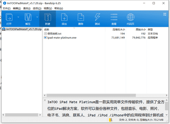Select the file 使用说明.txt

[54, 34]
